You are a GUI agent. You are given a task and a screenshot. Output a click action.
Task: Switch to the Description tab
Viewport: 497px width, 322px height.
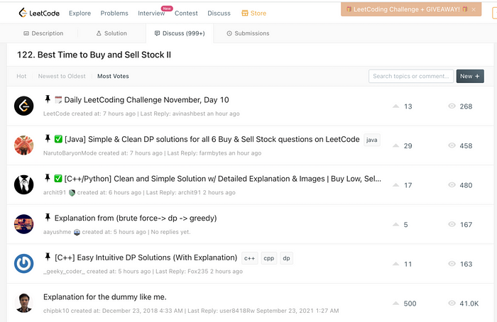(43, 33)
